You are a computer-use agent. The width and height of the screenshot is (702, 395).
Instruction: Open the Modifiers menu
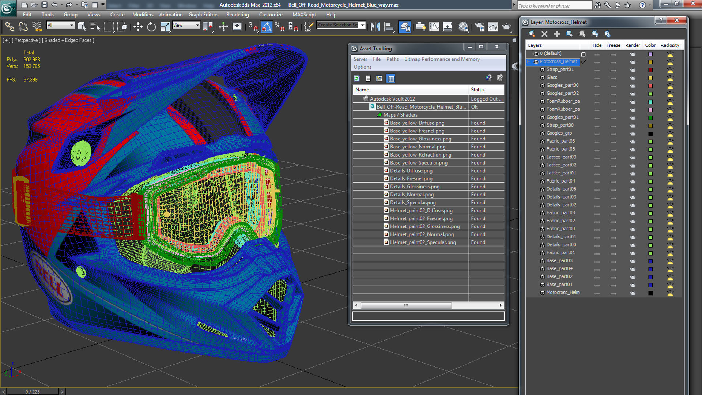pyautogui.click(x=143, y=15)
